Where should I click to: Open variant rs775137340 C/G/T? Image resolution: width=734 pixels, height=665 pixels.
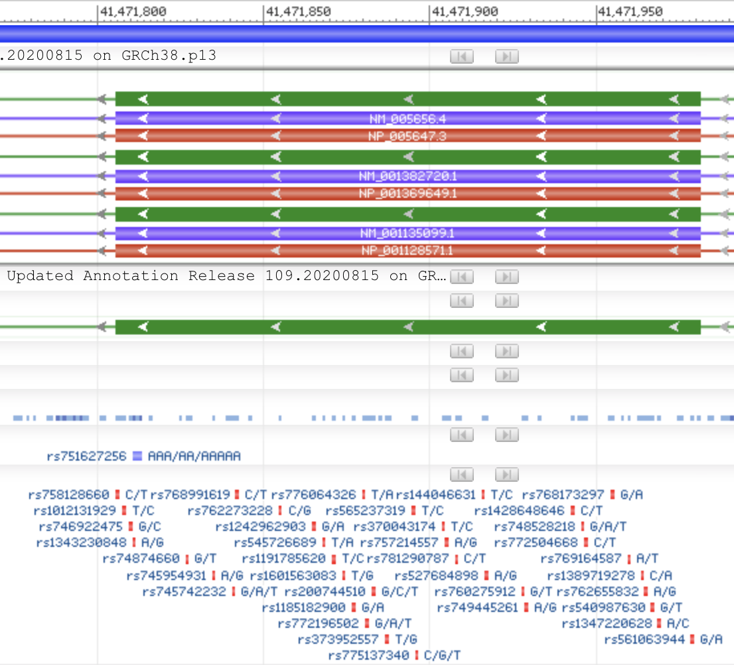point(369,656)
